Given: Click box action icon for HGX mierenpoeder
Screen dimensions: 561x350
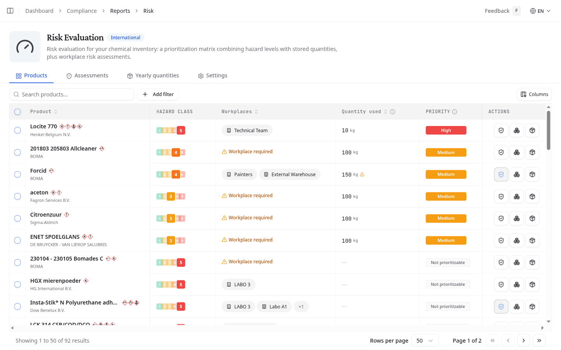Looking at the screenshot, I should (532, 285).
